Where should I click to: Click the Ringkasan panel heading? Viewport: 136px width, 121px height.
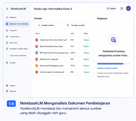(102, 18)
